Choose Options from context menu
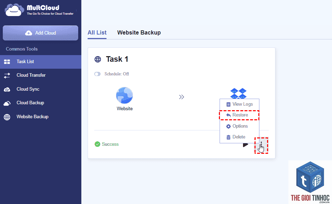The width and height of the screenshot is (332, 204). click(239, 126)
